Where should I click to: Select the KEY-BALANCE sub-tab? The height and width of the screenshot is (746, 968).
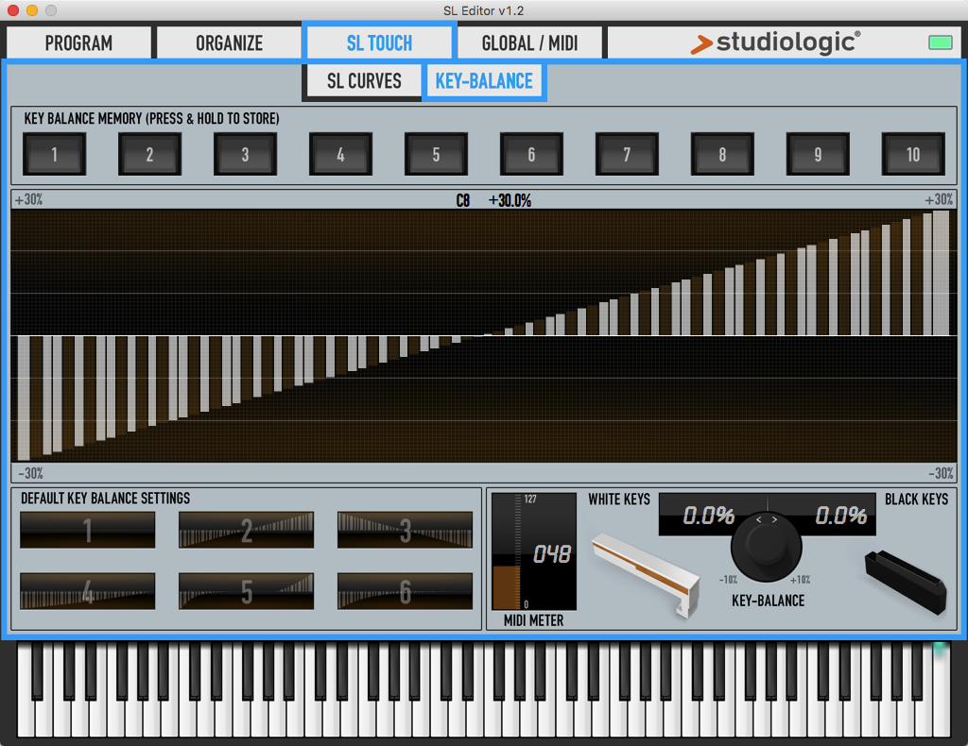click(x=484, y=81)
